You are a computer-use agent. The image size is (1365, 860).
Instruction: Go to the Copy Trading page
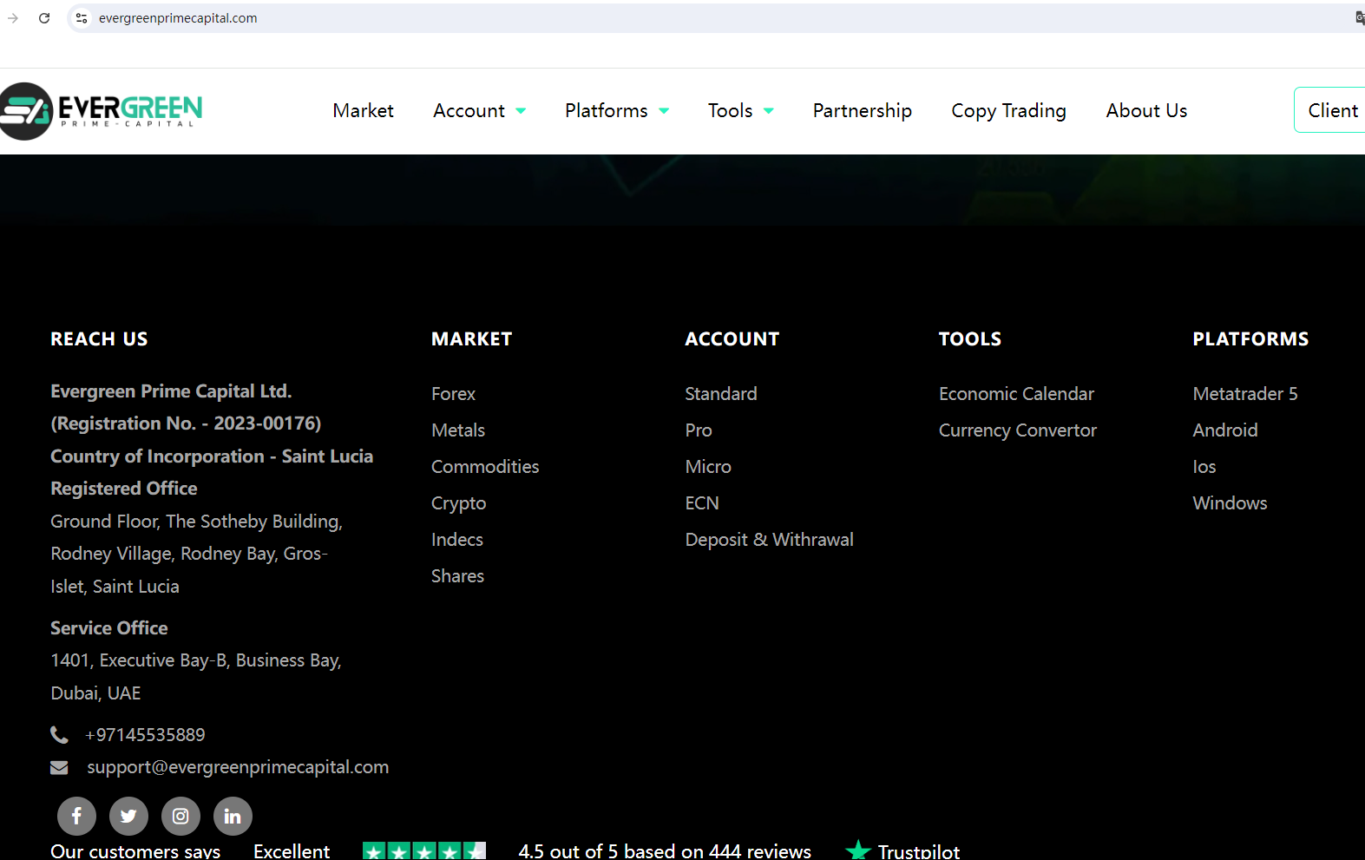(1008, 111)
